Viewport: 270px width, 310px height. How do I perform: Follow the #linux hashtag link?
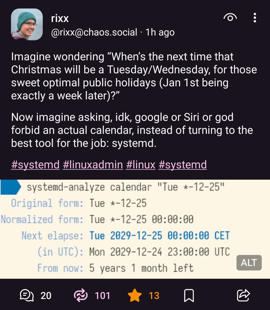(141, 165)
